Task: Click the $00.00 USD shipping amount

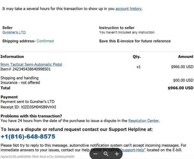Action: point(183,80)
